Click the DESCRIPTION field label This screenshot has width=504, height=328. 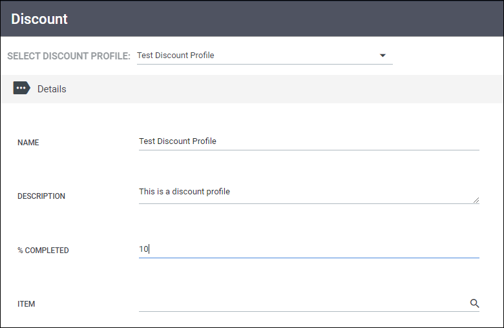coord(41,196)
